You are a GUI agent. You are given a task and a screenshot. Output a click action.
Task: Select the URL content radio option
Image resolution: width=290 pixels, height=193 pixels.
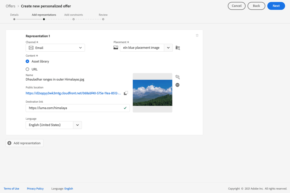(x=27, y=69)
